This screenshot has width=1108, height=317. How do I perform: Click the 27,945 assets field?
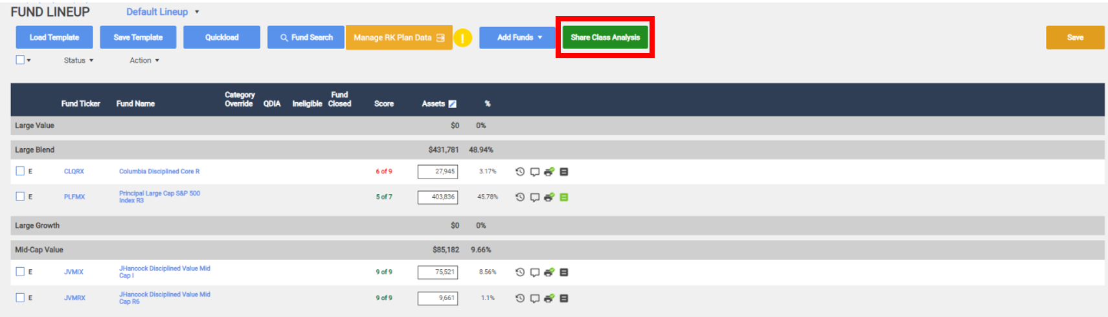coord(438,171)
